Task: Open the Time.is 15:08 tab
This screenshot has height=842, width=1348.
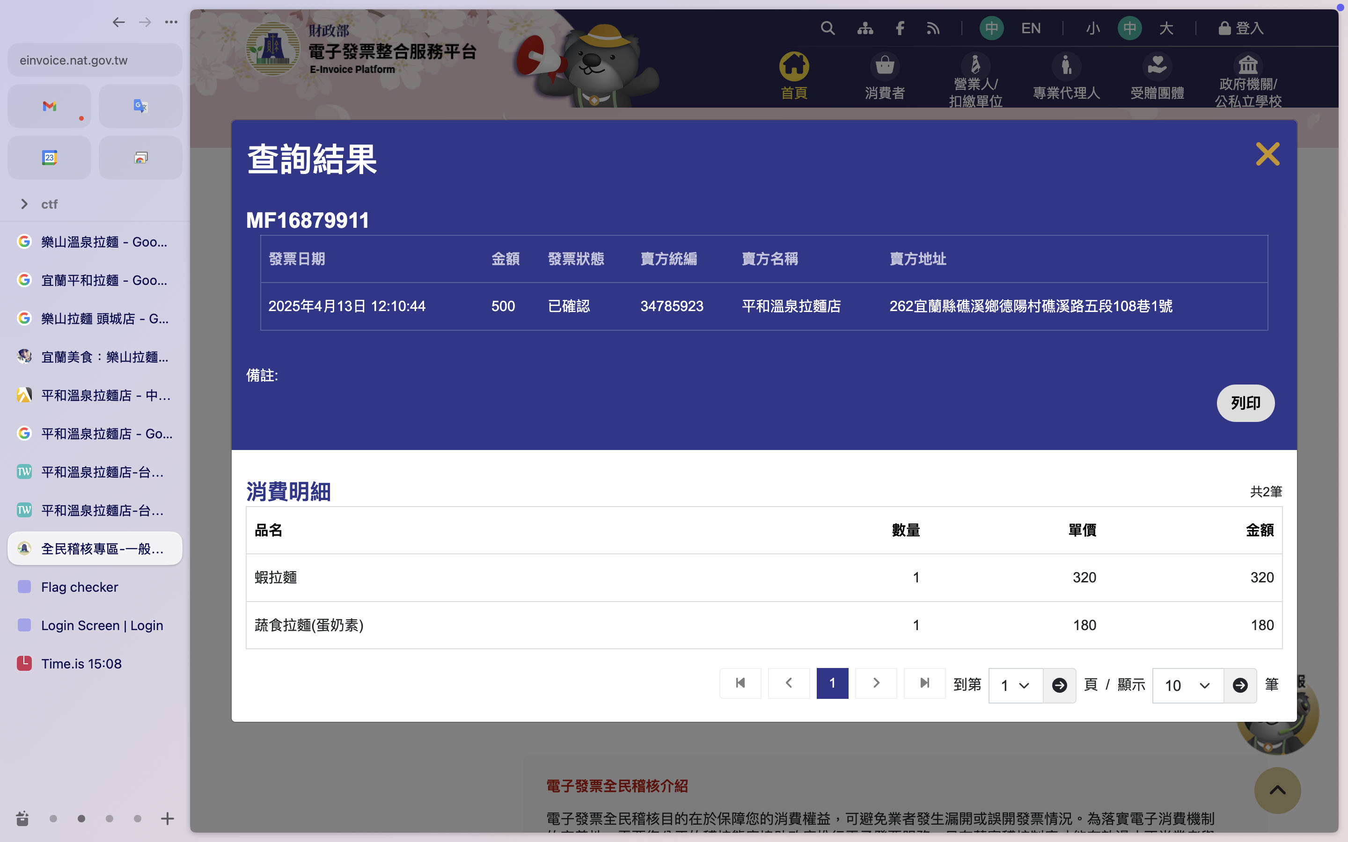Action: [81, 663]
